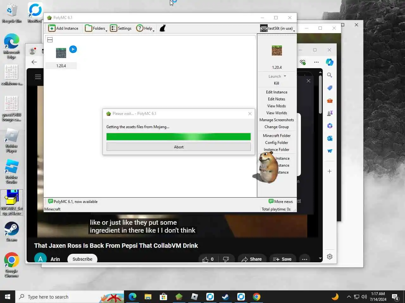This screenshot has height=303, width=405.
Task: Click Edit Instance
Action: 277,92
